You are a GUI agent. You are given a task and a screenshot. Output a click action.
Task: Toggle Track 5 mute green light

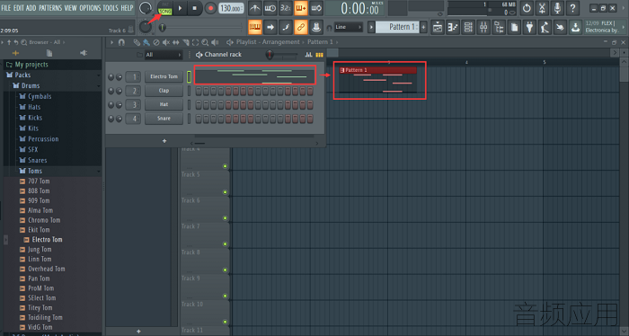pyautogui.click(x=225, y=192)
